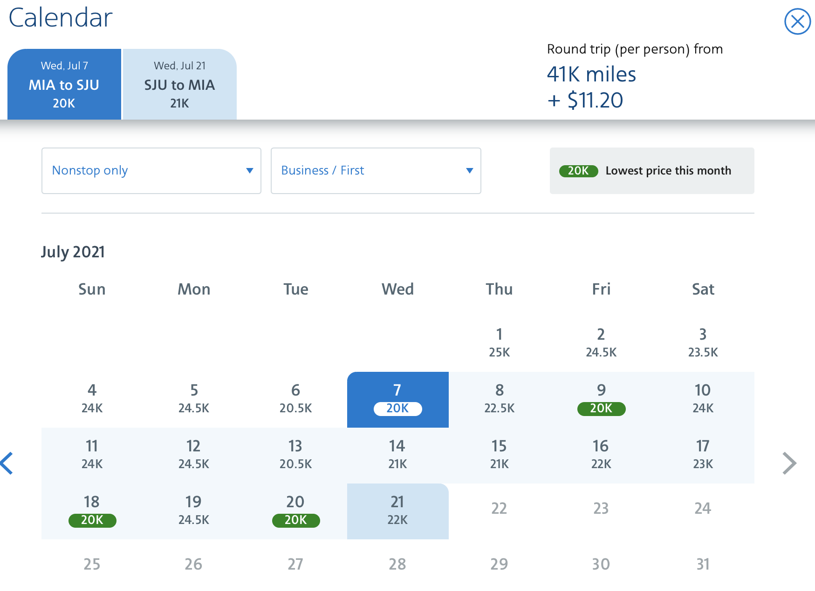Select the currently chosen July 7 date
Screen dimensions: 815x591
click(x=397, y=399)
